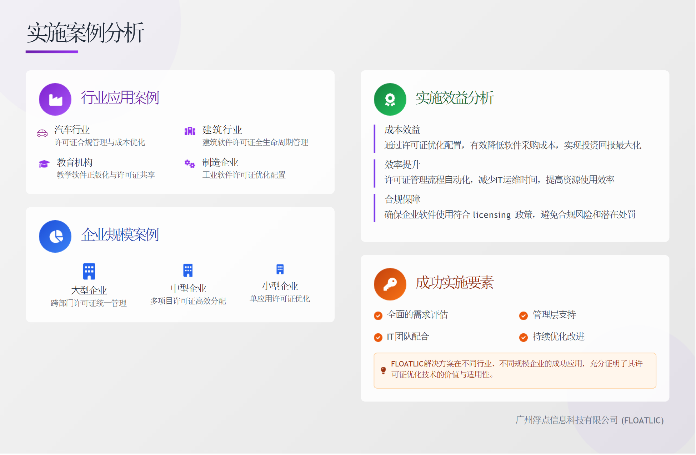The image size is (696, 455).
Task: Click the small building icon above 小型企业
Action: pos(280,269)
